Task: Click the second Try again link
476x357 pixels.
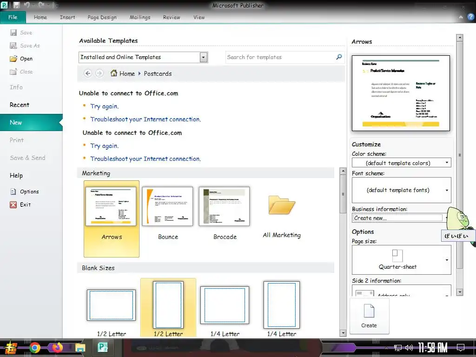Action: (105, 145)
